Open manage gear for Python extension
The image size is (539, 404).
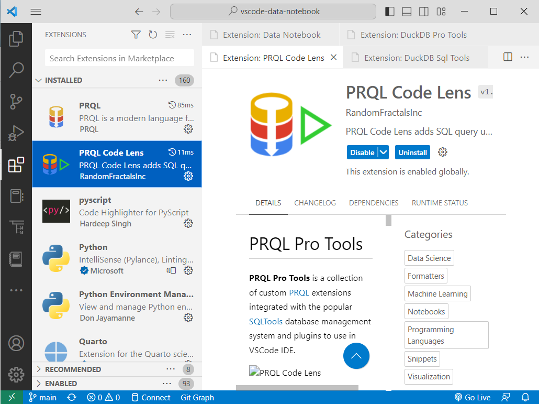(188, 270)
